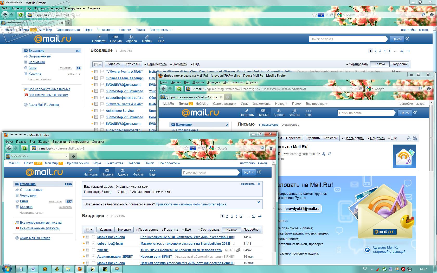Print the welcome letter in middle window

pos(409,138)
